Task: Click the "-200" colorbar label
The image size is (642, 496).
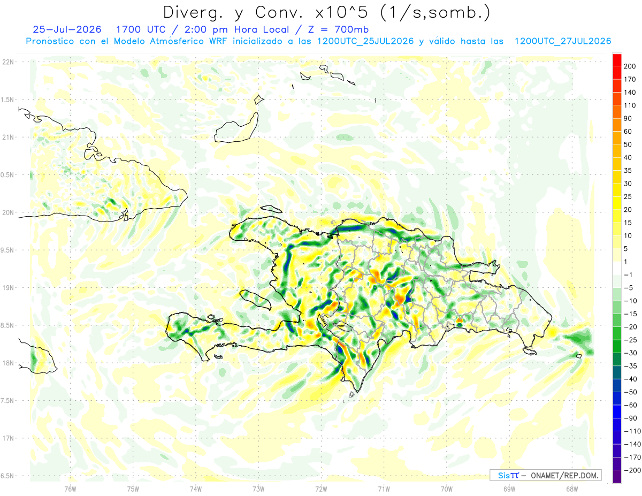Action: (x=632, y=470)
